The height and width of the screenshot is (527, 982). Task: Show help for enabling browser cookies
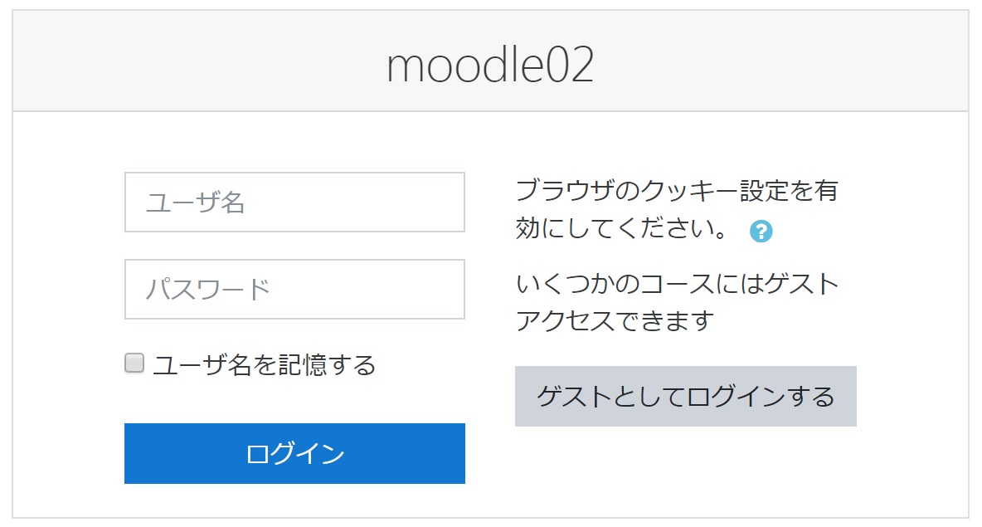click(761, 232)
